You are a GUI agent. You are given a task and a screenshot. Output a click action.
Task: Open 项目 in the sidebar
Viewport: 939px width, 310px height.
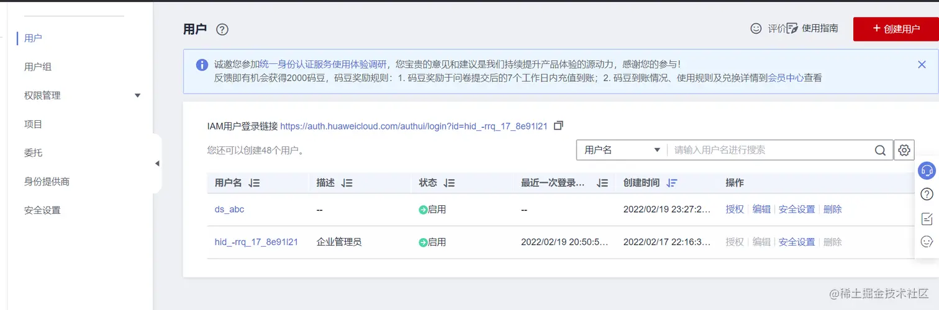pyautogui.click(x=33, y=124)
